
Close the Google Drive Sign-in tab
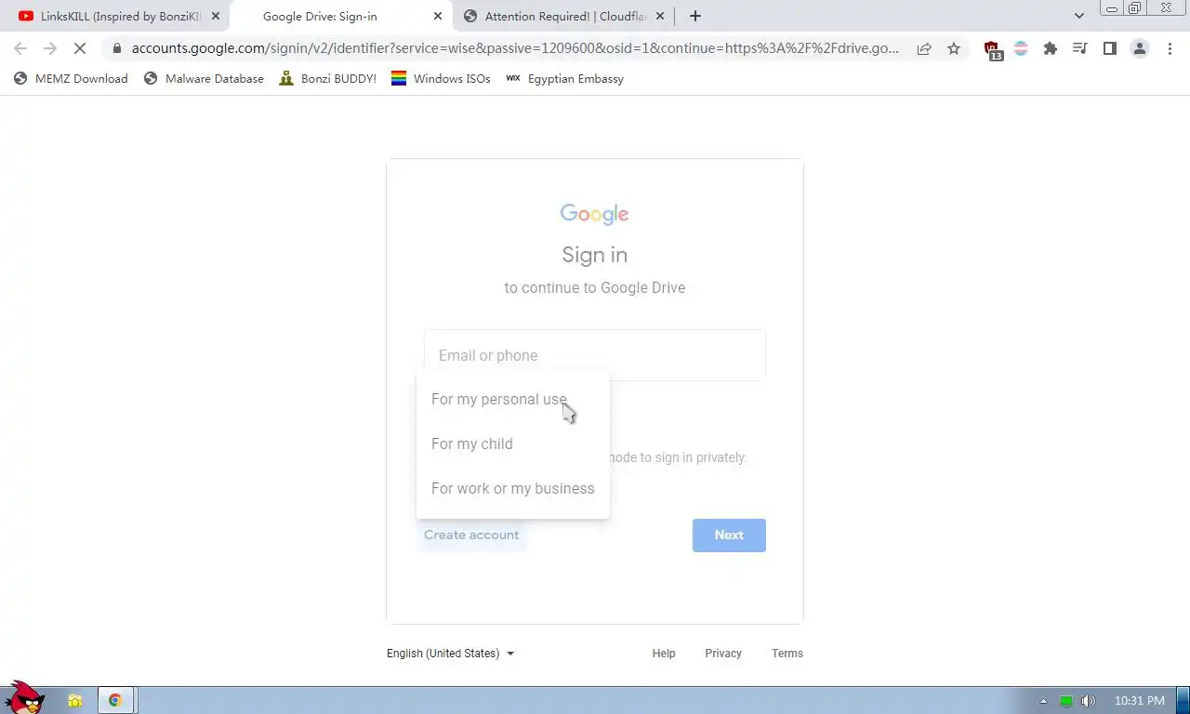click(438, 16)
